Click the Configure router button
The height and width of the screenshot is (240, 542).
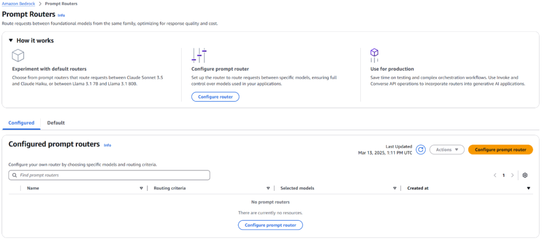215,96
